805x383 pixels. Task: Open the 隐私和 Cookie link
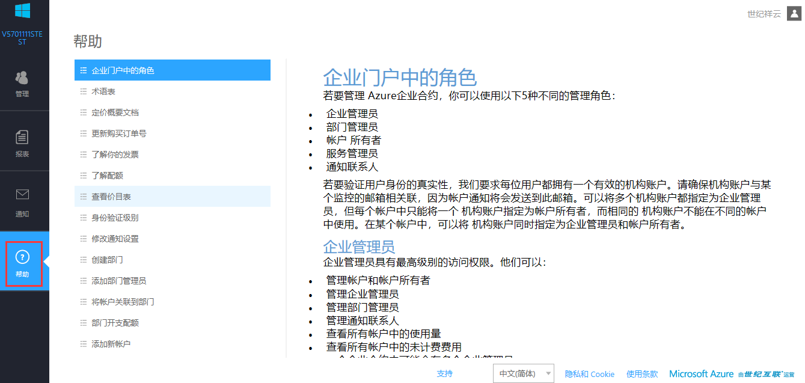click(589, 374)
